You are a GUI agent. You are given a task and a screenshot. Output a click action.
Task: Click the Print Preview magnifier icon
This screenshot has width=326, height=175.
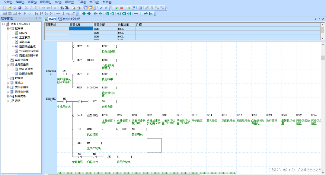(x=73, y=8)
